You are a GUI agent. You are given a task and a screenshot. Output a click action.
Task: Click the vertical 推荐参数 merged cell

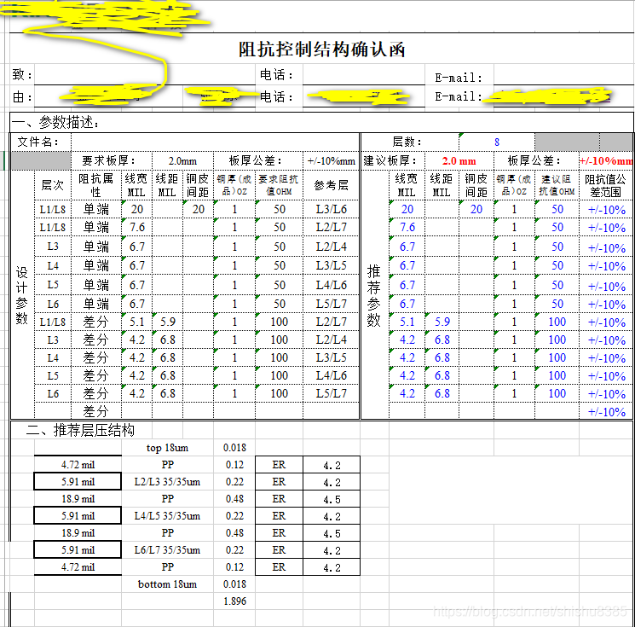coord(374,294)
